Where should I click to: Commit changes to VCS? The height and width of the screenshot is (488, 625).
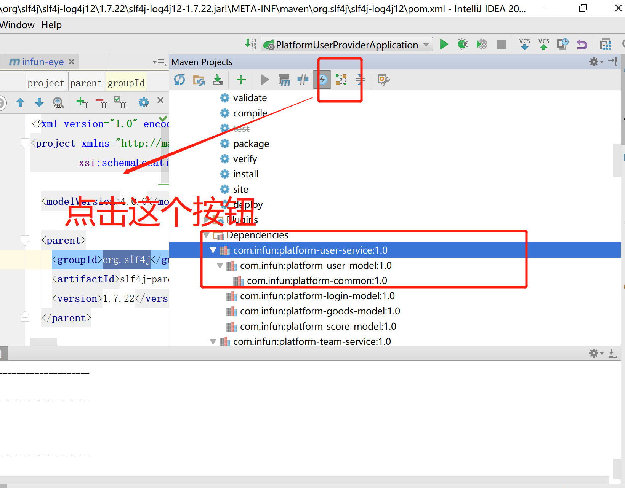544,44
